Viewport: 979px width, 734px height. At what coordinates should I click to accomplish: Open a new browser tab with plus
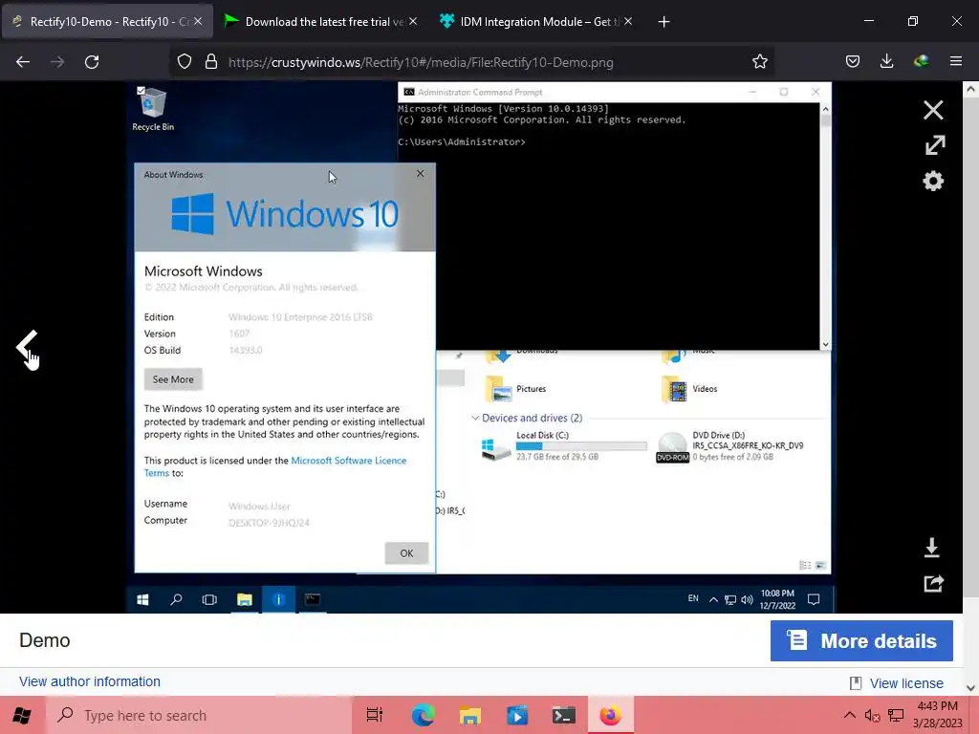click(664, 22)
